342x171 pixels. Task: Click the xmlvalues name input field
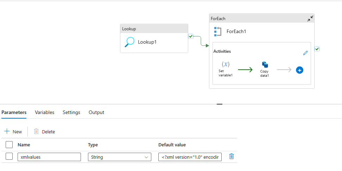[x=49, y=157]
